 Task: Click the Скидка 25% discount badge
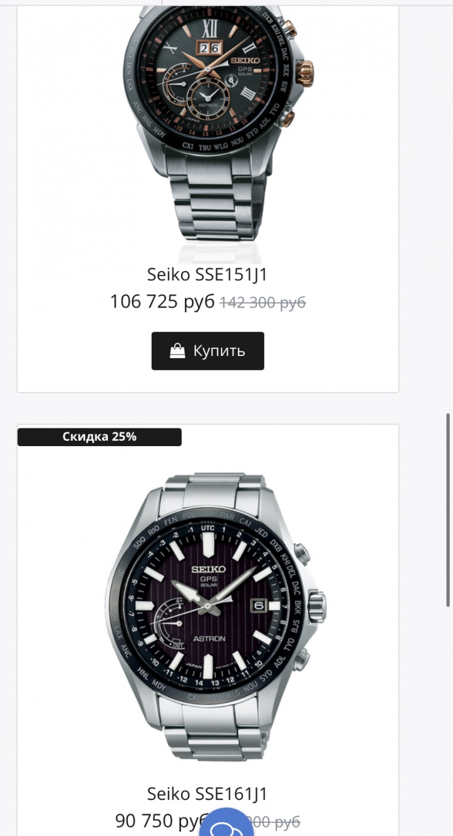pos(99,437)
